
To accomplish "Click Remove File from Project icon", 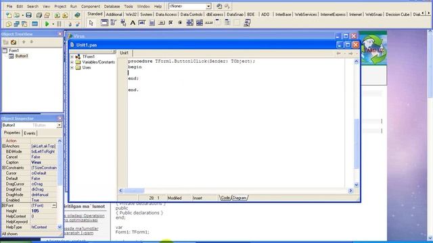I will pos(65,15).
